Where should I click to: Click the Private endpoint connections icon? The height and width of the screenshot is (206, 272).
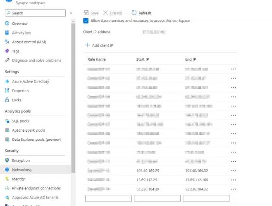click(7, 188)
